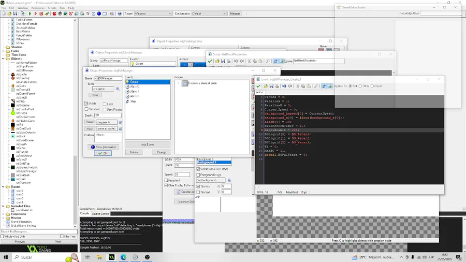Open File Explorer from taskbar

(x=99, y=257)
